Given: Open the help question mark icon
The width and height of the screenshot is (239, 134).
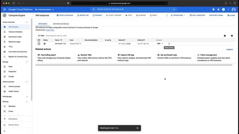Looking at the screenshot, I should (x=218, y=9).
